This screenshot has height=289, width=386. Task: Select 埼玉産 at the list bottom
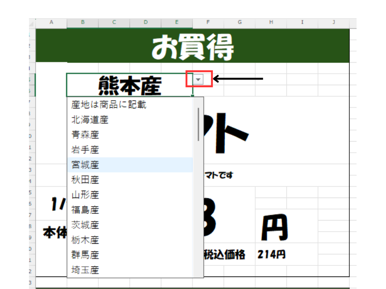[85, 270]
